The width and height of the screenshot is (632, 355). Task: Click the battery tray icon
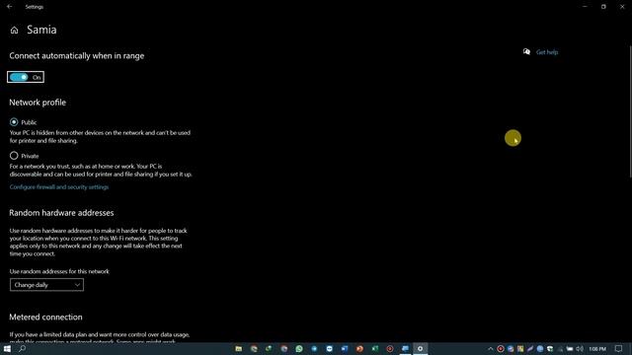click(570, 348)
